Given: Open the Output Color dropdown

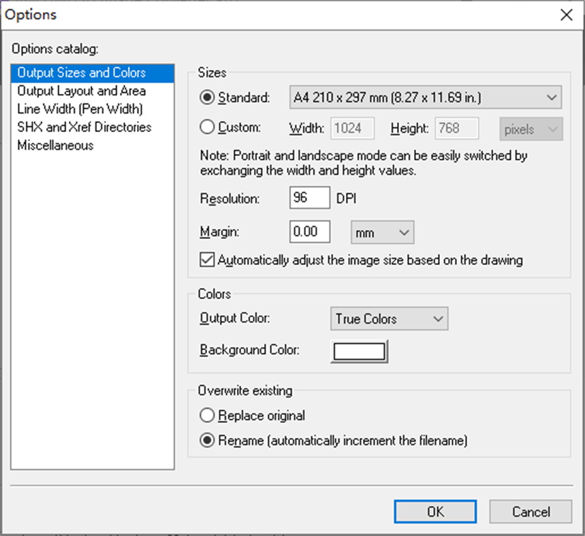Looking at the screenshot, I should [389, 318].
